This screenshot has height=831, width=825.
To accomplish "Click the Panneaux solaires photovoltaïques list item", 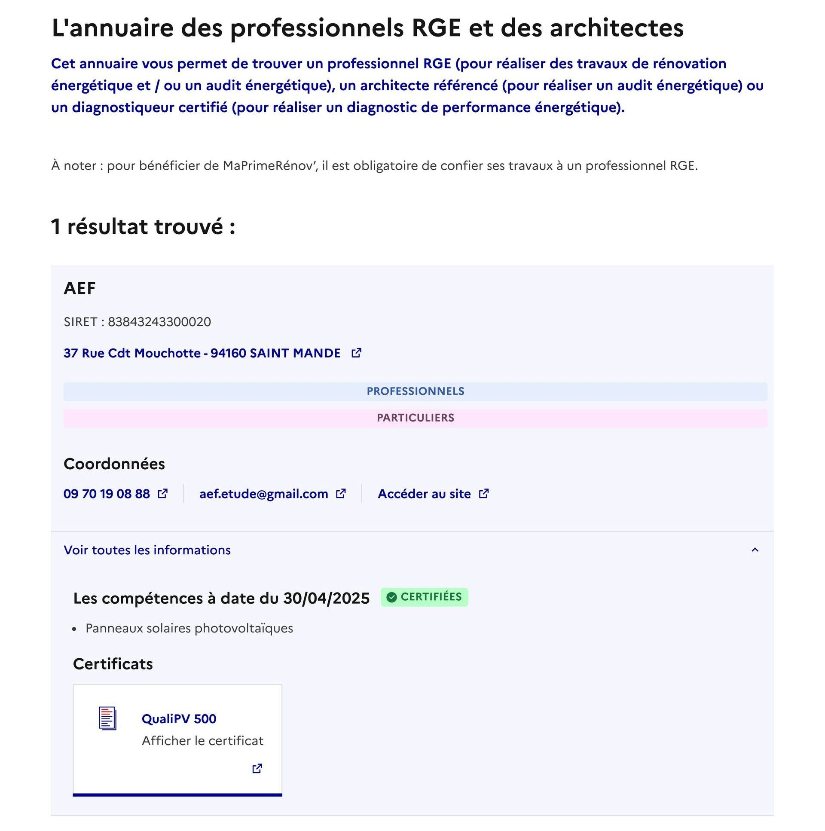I will pos(189,628).
